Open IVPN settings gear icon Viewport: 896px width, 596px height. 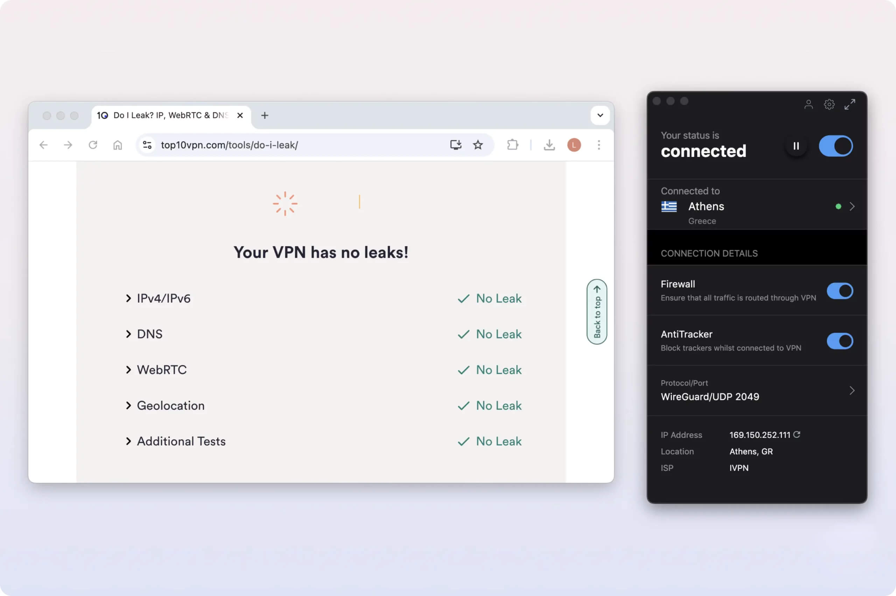(829, 104)
